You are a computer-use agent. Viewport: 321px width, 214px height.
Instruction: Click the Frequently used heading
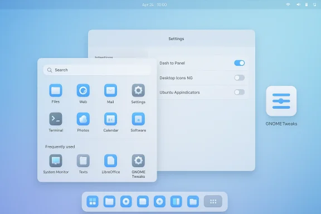(x=60, y=147)
